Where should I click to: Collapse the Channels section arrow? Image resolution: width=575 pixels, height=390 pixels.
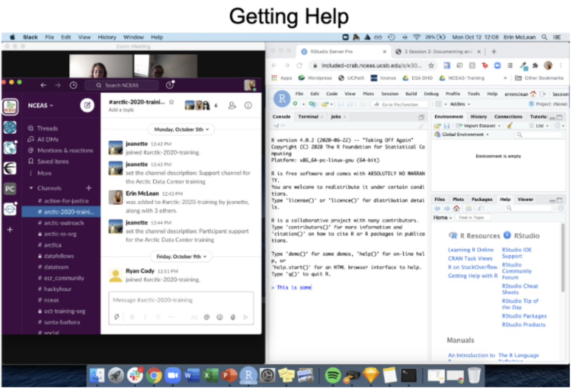click(31, 188)
